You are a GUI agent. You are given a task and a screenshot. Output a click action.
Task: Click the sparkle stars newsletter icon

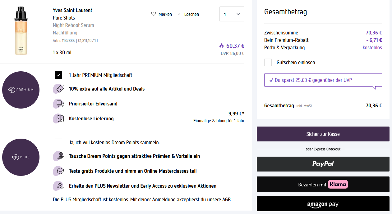click(x=58, y=186)
